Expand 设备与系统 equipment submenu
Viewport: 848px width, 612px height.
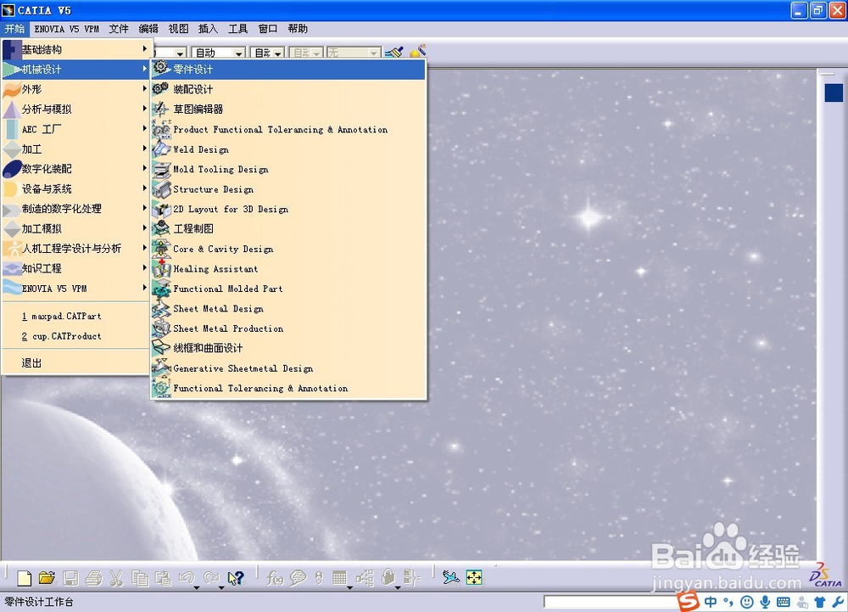(75, 188)
